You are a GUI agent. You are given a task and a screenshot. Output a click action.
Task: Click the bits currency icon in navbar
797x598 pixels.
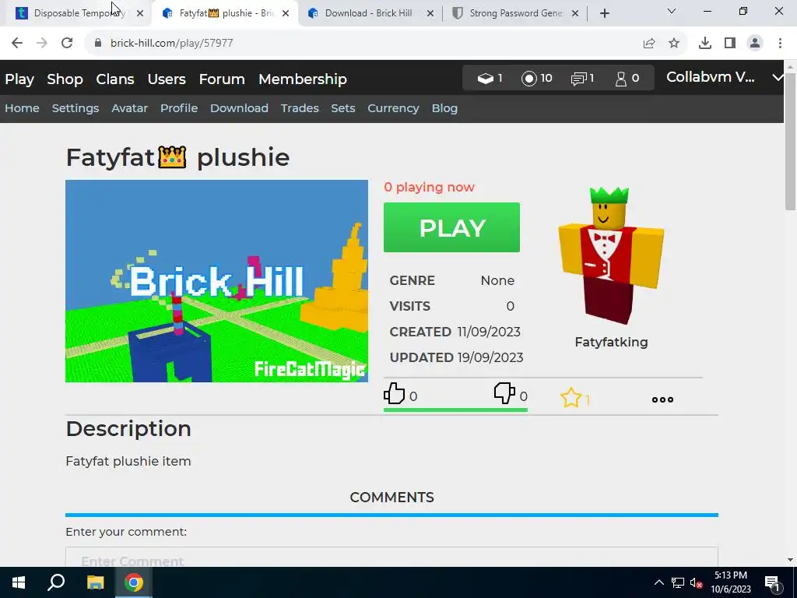pyautogui.click(x=485, y=79)
